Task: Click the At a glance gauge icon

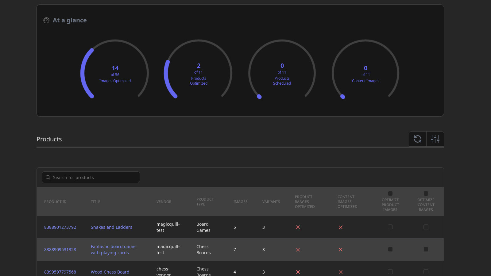Action: tap(46, 20)
